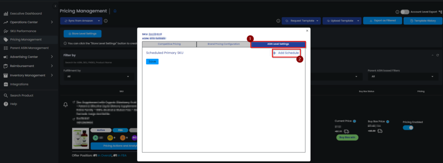Click the In Overall offer position link
443x163 pixels.
(x=104, y=155)
